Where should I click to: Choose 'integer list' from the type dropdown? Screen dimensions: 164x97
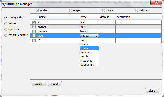pos(89,61)
